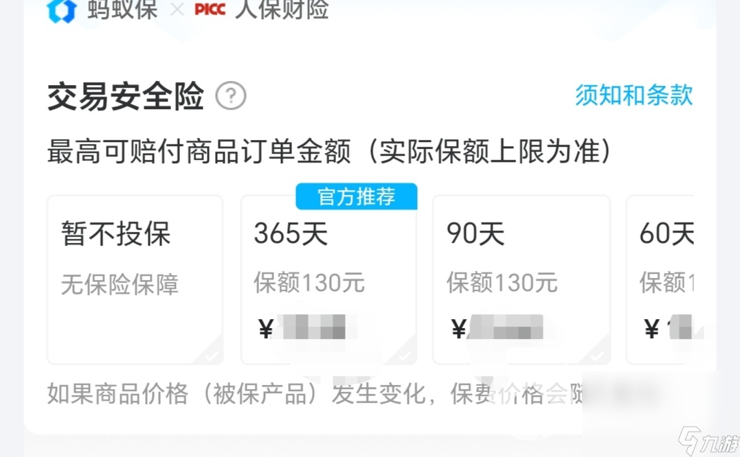Image resolution: width=740 pixels, height=457 pixels.
Task: Click checkmark corner on 365天 card
Action: point(405,354)
